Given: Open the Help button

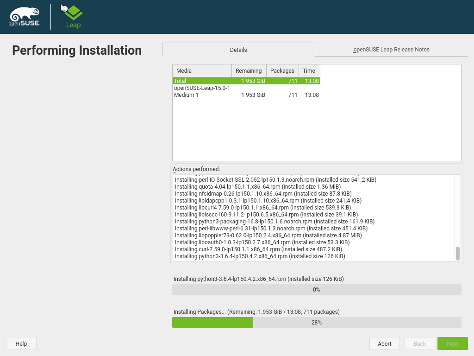Looking at the screenshot, I should click(x=21, y=343).
